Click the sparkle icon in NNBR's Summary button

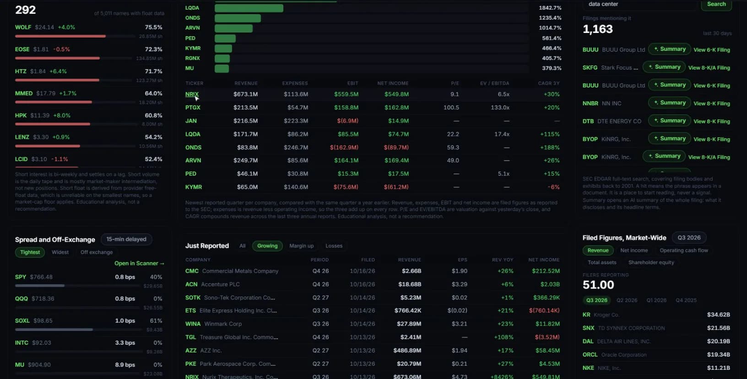coord(656,103)
